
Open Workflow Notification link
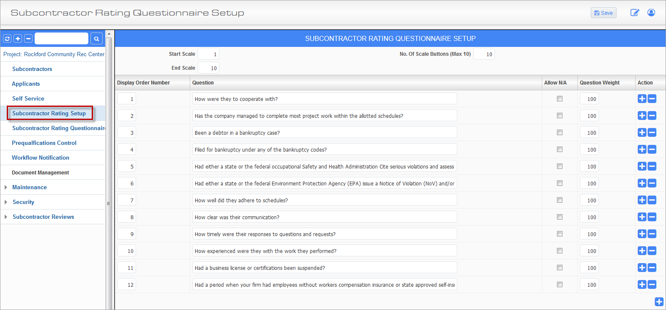pyautogui.click(x=41, y=158)
